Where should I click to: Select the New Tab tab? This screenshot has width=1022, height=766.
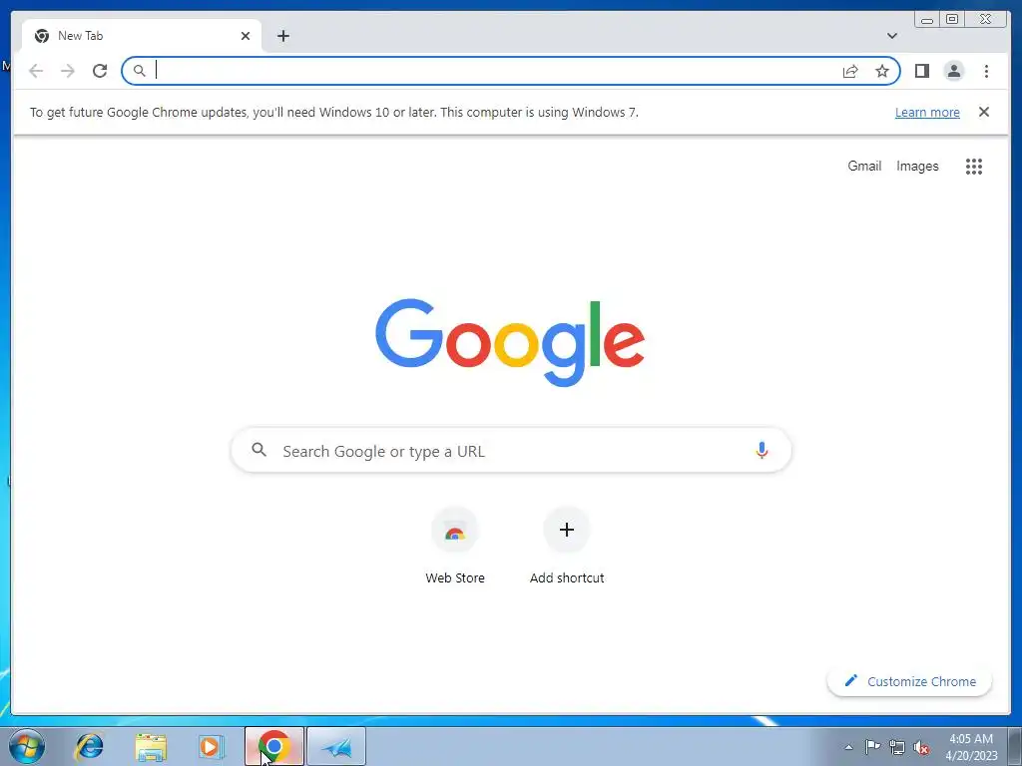(x=142, y=36)
